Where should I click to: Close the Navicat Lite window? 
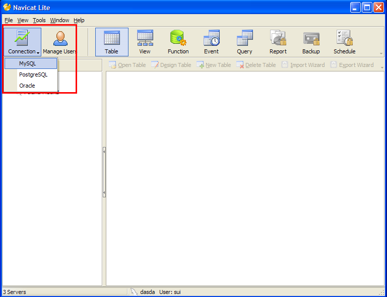[378, 8]
